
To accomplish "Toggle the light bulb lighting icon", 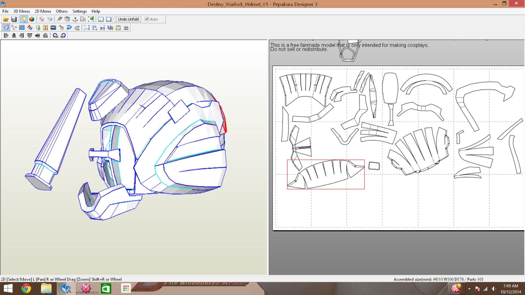I will 24,19.
